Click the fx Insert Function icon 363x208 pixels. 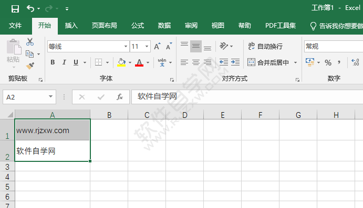click(x=120, y=97)
